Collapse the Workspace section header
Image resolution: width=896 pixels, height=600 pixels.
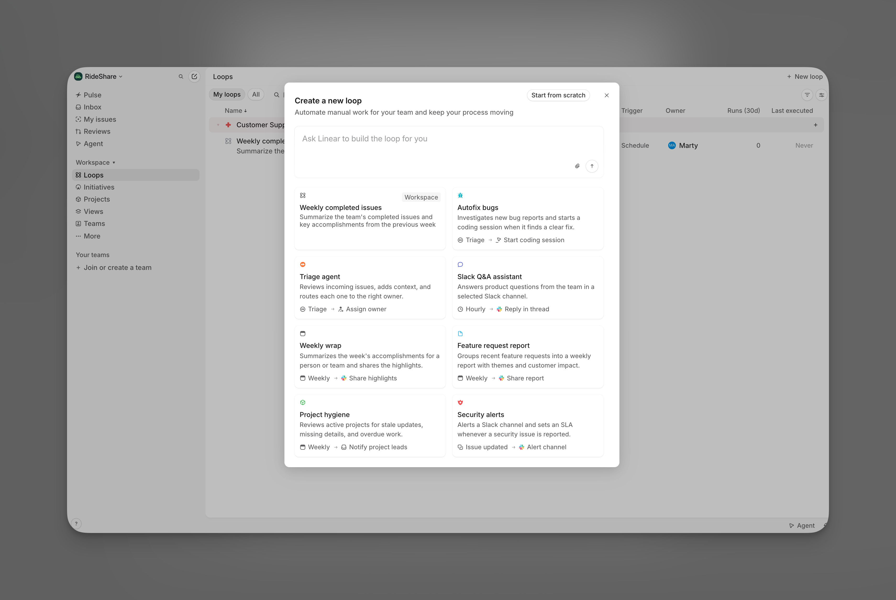[x=95, y=163]
